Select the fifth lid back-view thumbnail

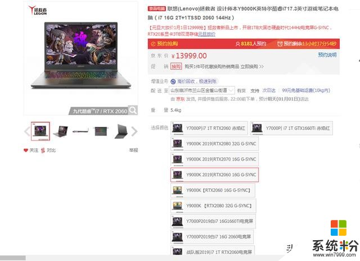(x=121, y=131)
